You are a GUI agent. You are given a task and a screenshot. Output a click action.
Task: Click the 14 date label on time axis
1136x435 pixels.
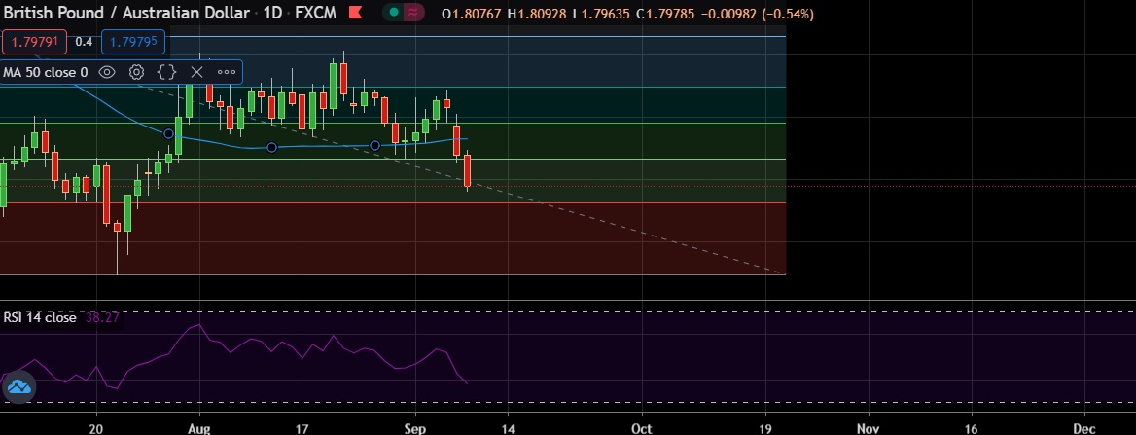pos(508,429)
